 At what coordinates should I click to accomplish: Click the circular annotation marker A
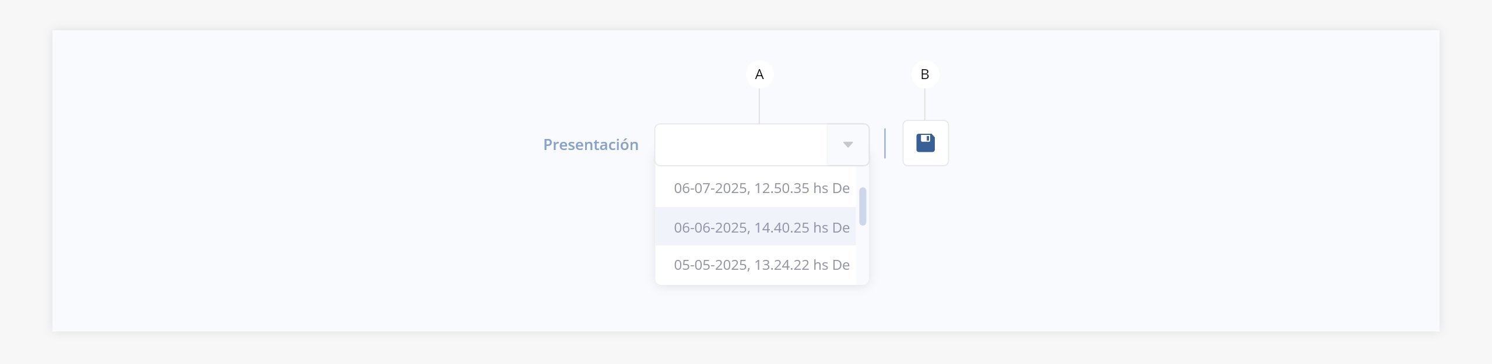click(x=759, y=74)
